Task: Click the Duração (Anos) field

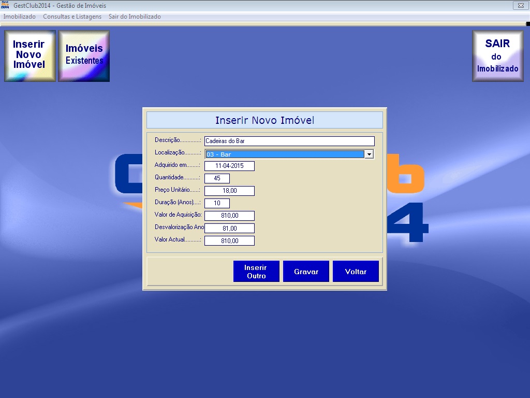Action: [217, 203]
